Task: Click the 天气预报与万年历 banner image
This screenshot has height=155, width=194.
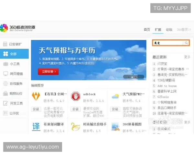Action: [89, 60]
